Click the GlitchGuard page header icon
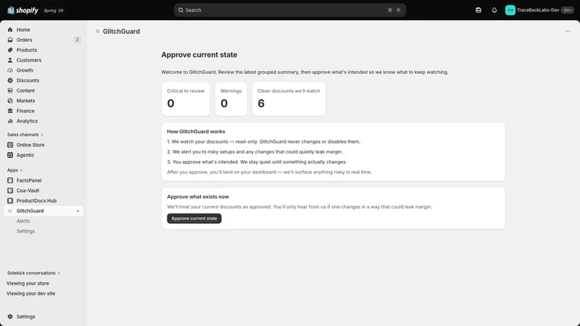This screenshot has height=326, width=580. (x=98, y=31)
